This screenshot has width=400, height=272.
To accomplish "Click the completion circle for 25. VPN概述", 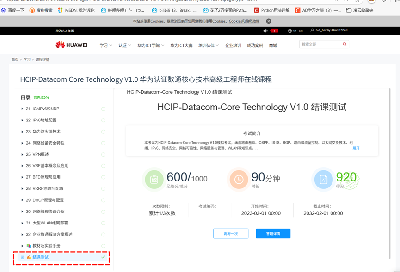I will 103,154.
